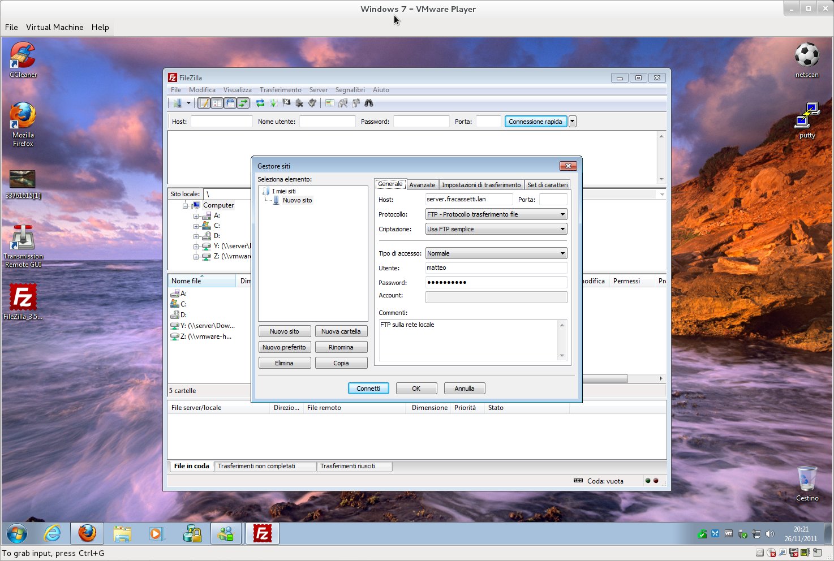Click the cancel current operation icon
The image size is (834, 561).
coord(286,103)
